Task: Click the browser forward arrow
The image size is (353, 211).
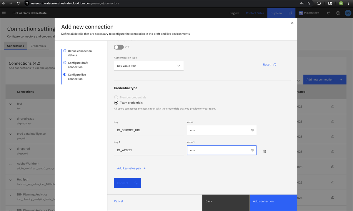Action: [11, 3]
